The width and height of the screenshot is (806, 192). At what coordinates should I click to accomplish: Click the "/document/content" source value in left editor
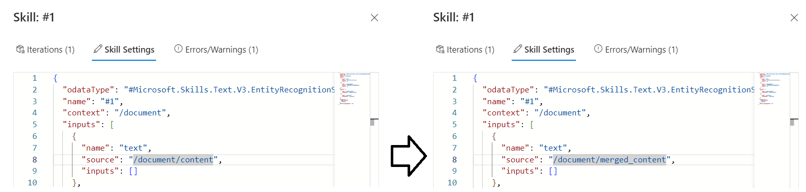point(173,160)
